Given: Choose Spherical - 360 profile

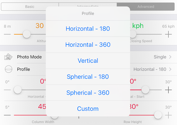Looking at the screenshot, I should [x=88, y=93].
